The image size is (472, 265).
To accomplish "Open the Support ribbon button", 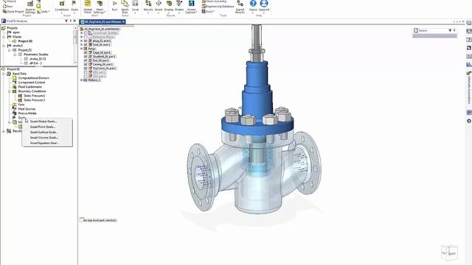I will pyautogui.click(x=264, y=6).
